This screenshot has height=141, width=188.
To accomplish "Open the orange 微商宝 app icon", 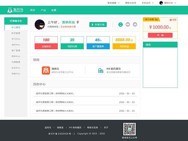I will click(46, 70).
